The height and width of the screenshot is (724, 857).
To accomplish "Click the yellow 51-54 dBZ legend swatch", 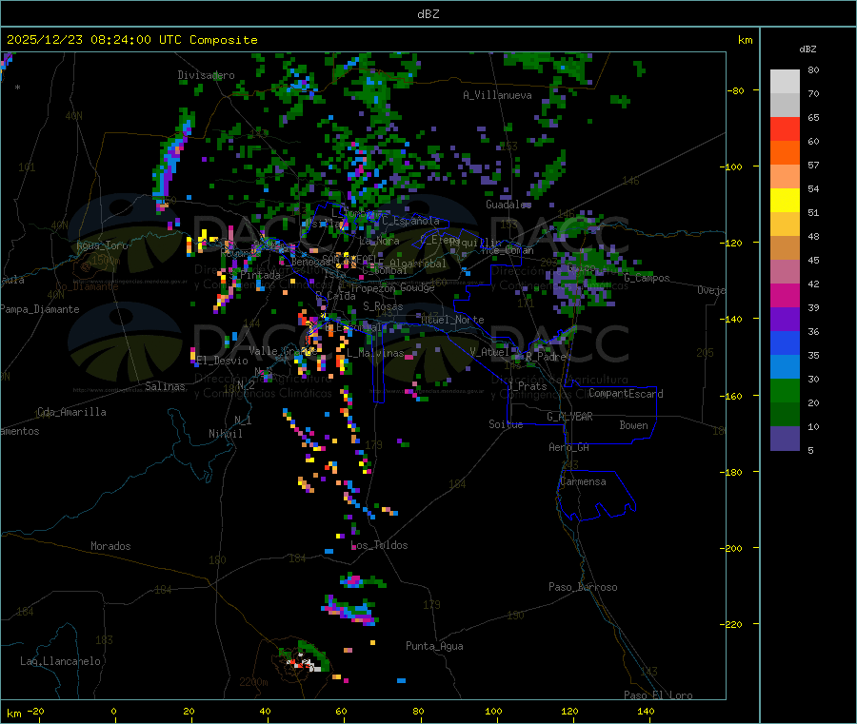I will 785,201.
